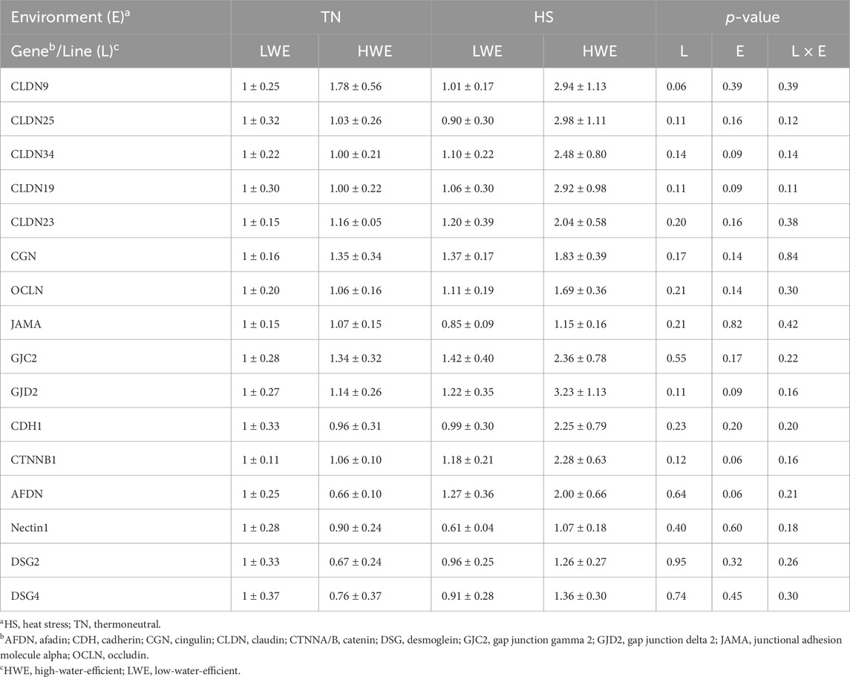Image resolution: width=850 pixels, height=677 pixels.
Task: Select HS HWE value 2.94 ± 1.13
Action: [580, 86]
